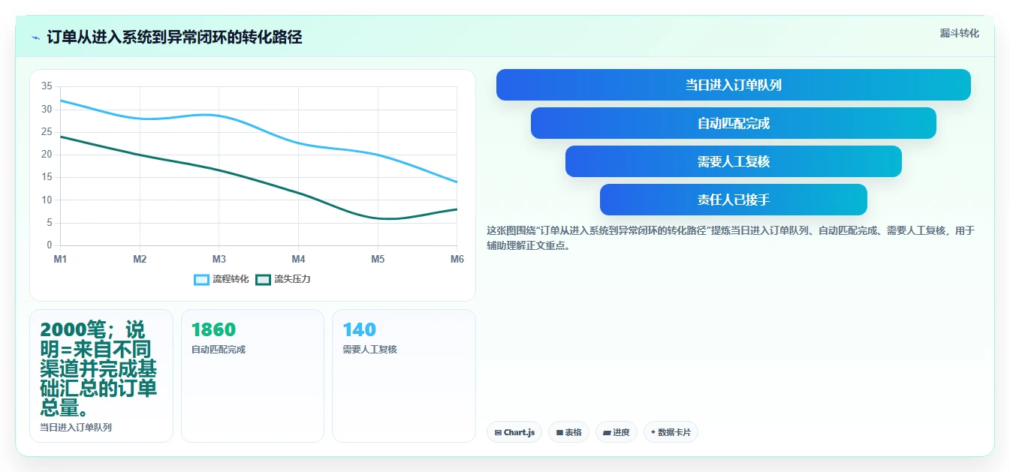Screen dimensions: 1010x472
Task: Click the description paragraph below the funnel
Action: (731, 238)
